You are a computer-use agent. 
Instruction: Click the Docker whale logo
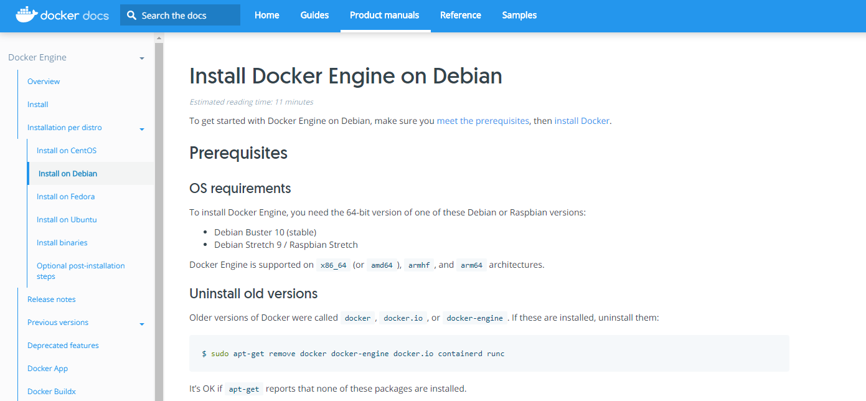pos(26,15)
